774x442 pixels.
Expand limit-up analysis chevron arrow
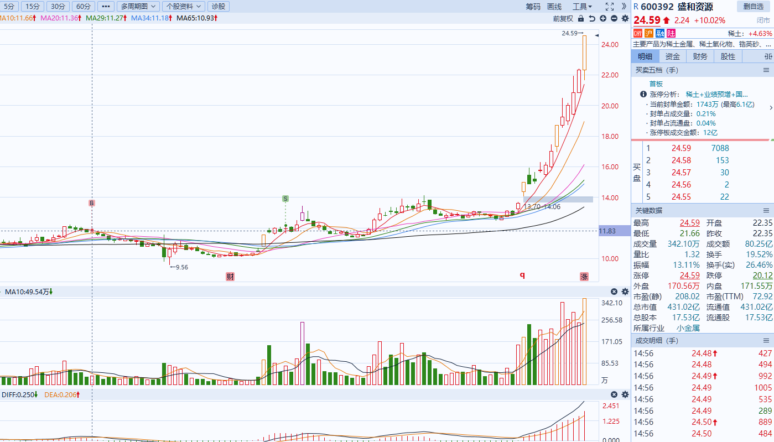tap(771, 107)
